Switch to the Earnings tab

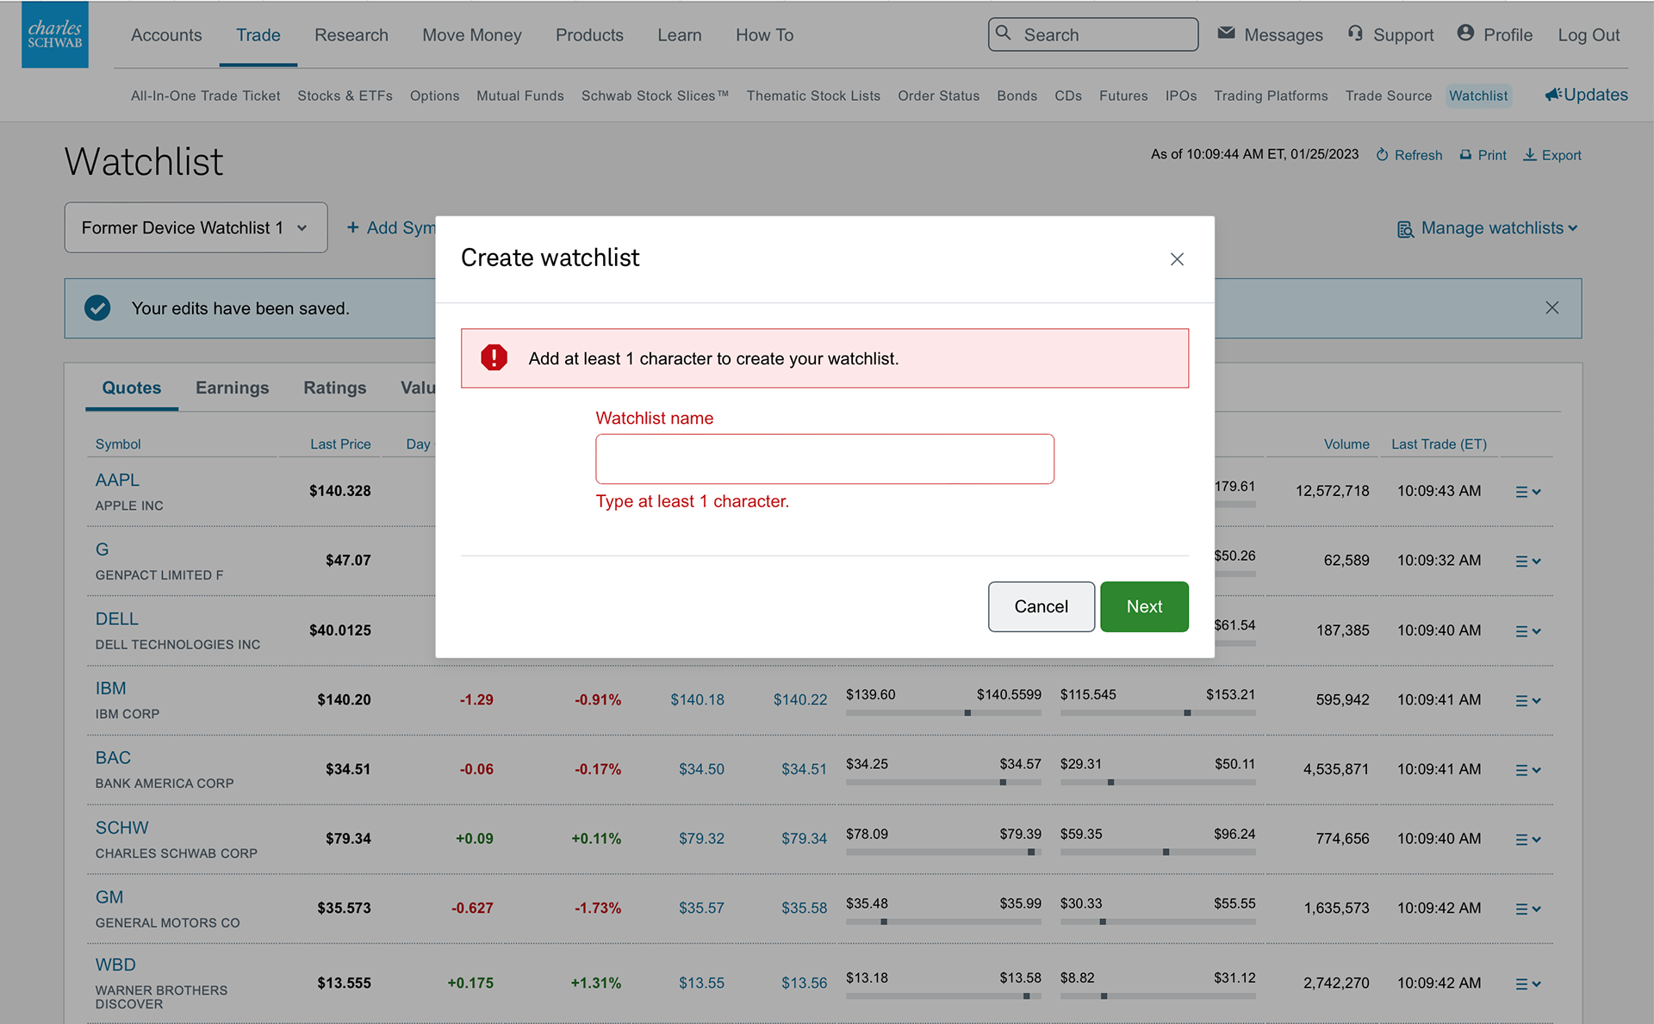click(x=233, y=388)
